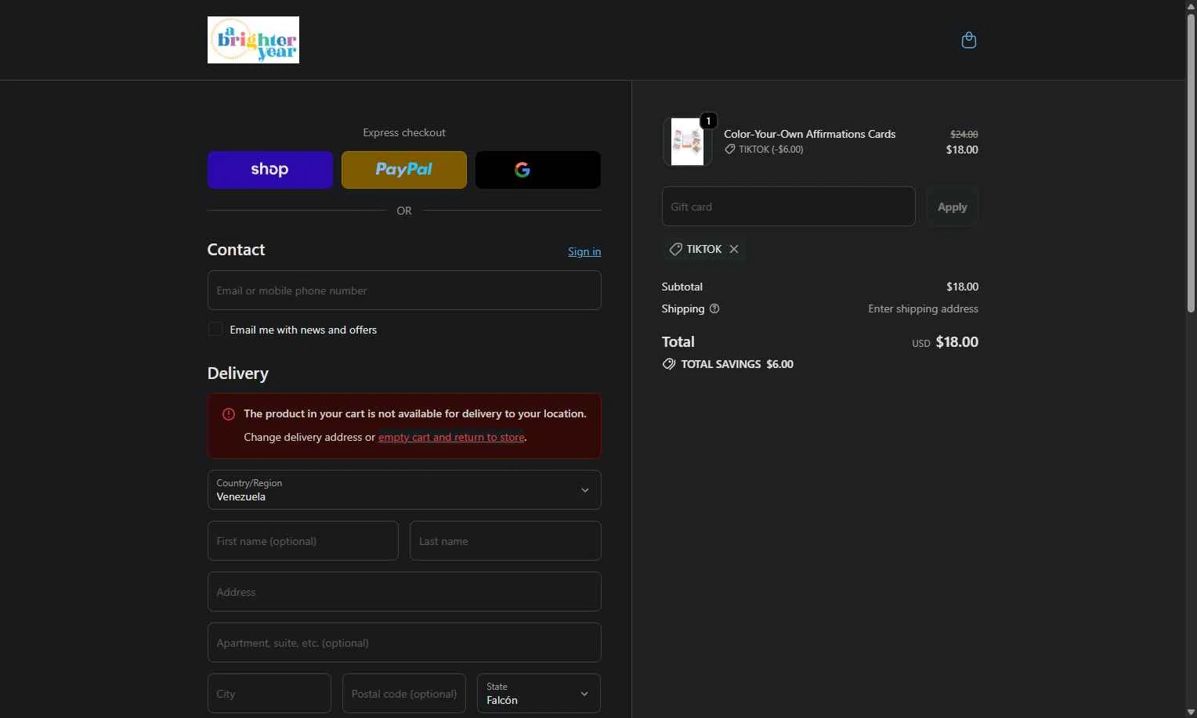Image resolution: width=1197 pixels, height=718 pixels.
Task: Click empty cart and return to store link
Action: [x=451, y=437]
